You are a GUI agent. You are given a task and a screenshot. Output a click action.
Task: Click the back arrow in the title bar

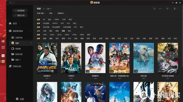[10, 3]
